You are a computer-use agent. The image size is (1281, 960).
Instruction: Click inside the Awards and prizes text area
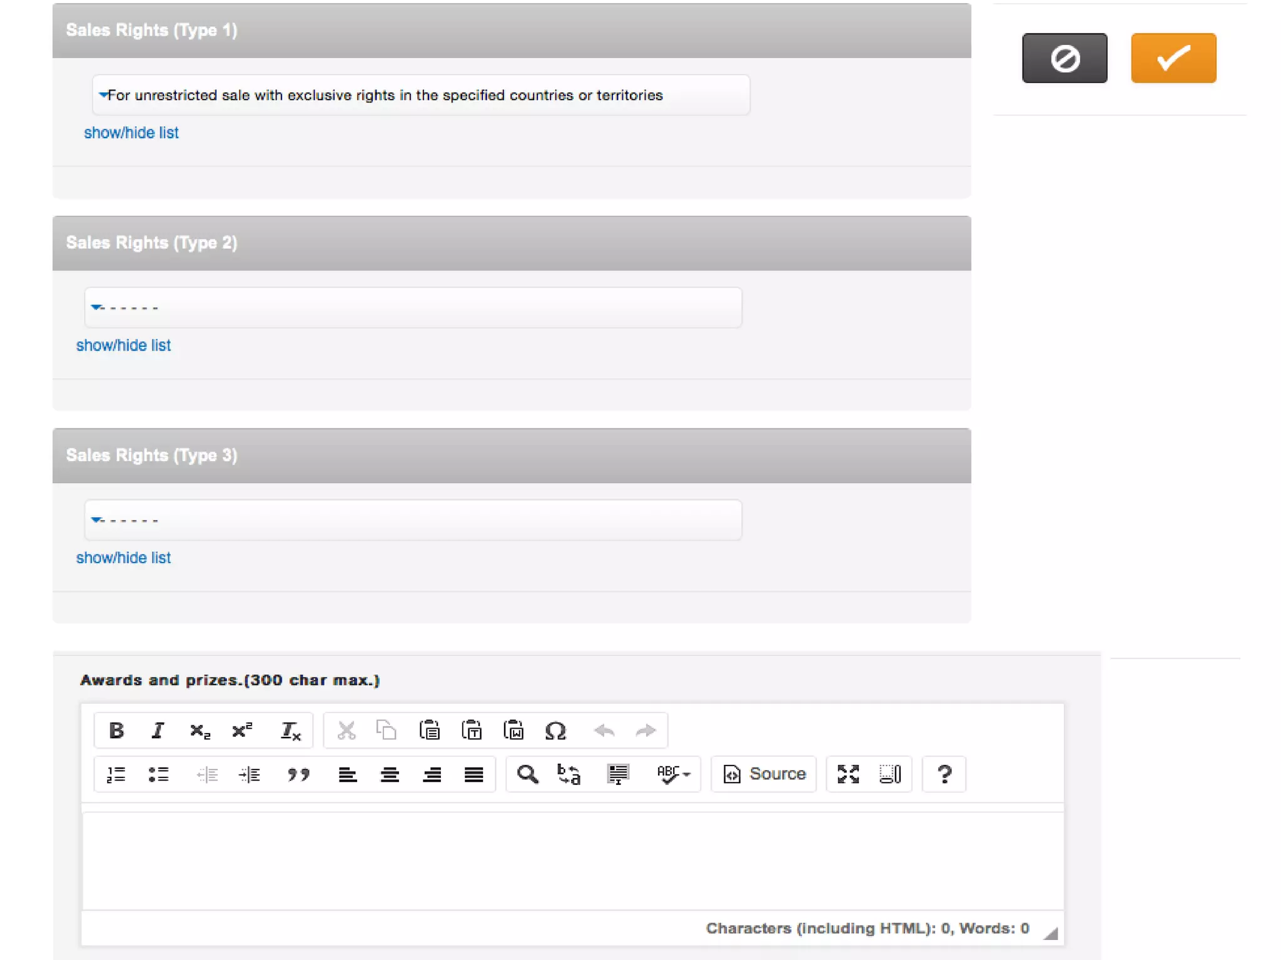[x=572, y=861]
